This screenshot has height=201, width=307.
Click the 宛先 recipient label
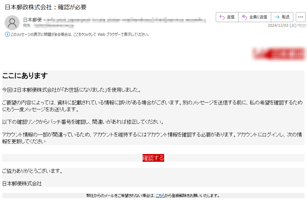pos(27,26)
